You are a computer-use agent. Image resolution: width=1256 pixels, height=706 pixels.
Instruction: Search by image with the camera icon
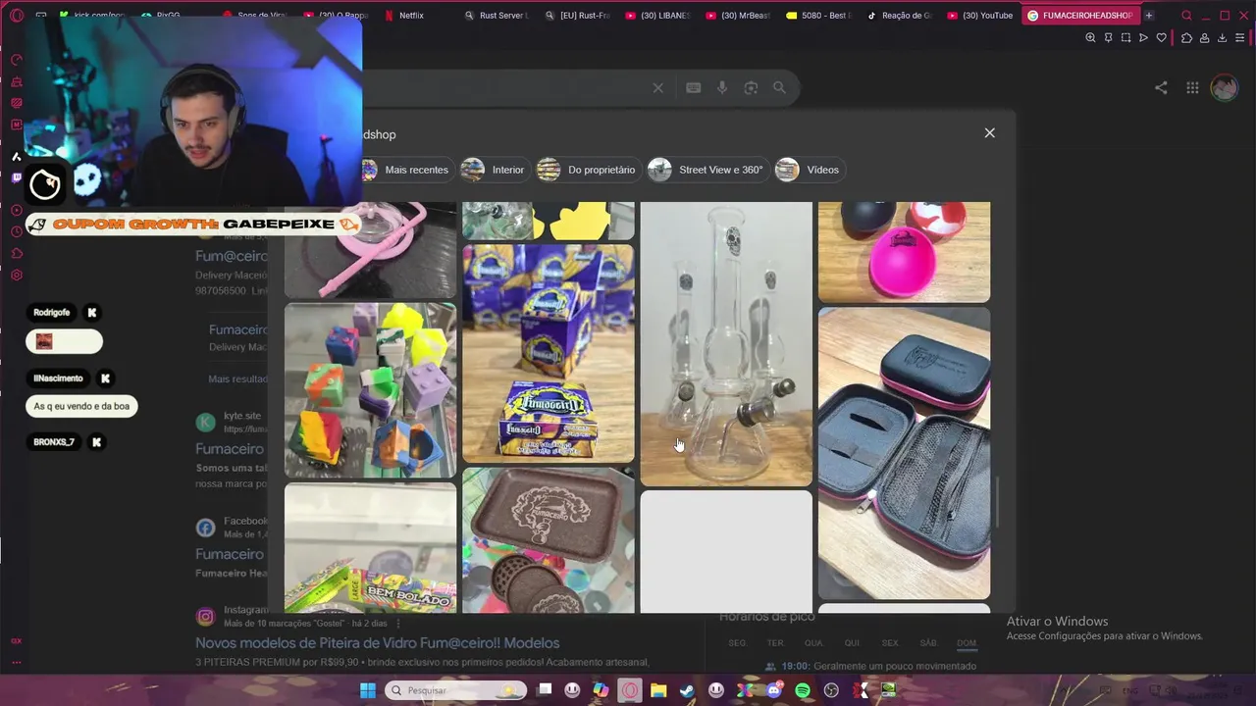pos(751,88)
